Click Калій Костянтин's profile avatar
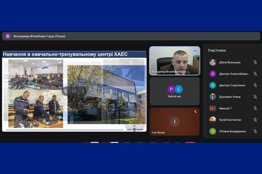The image size is (262, 174). pyautogui.click(x=213, y=120)
